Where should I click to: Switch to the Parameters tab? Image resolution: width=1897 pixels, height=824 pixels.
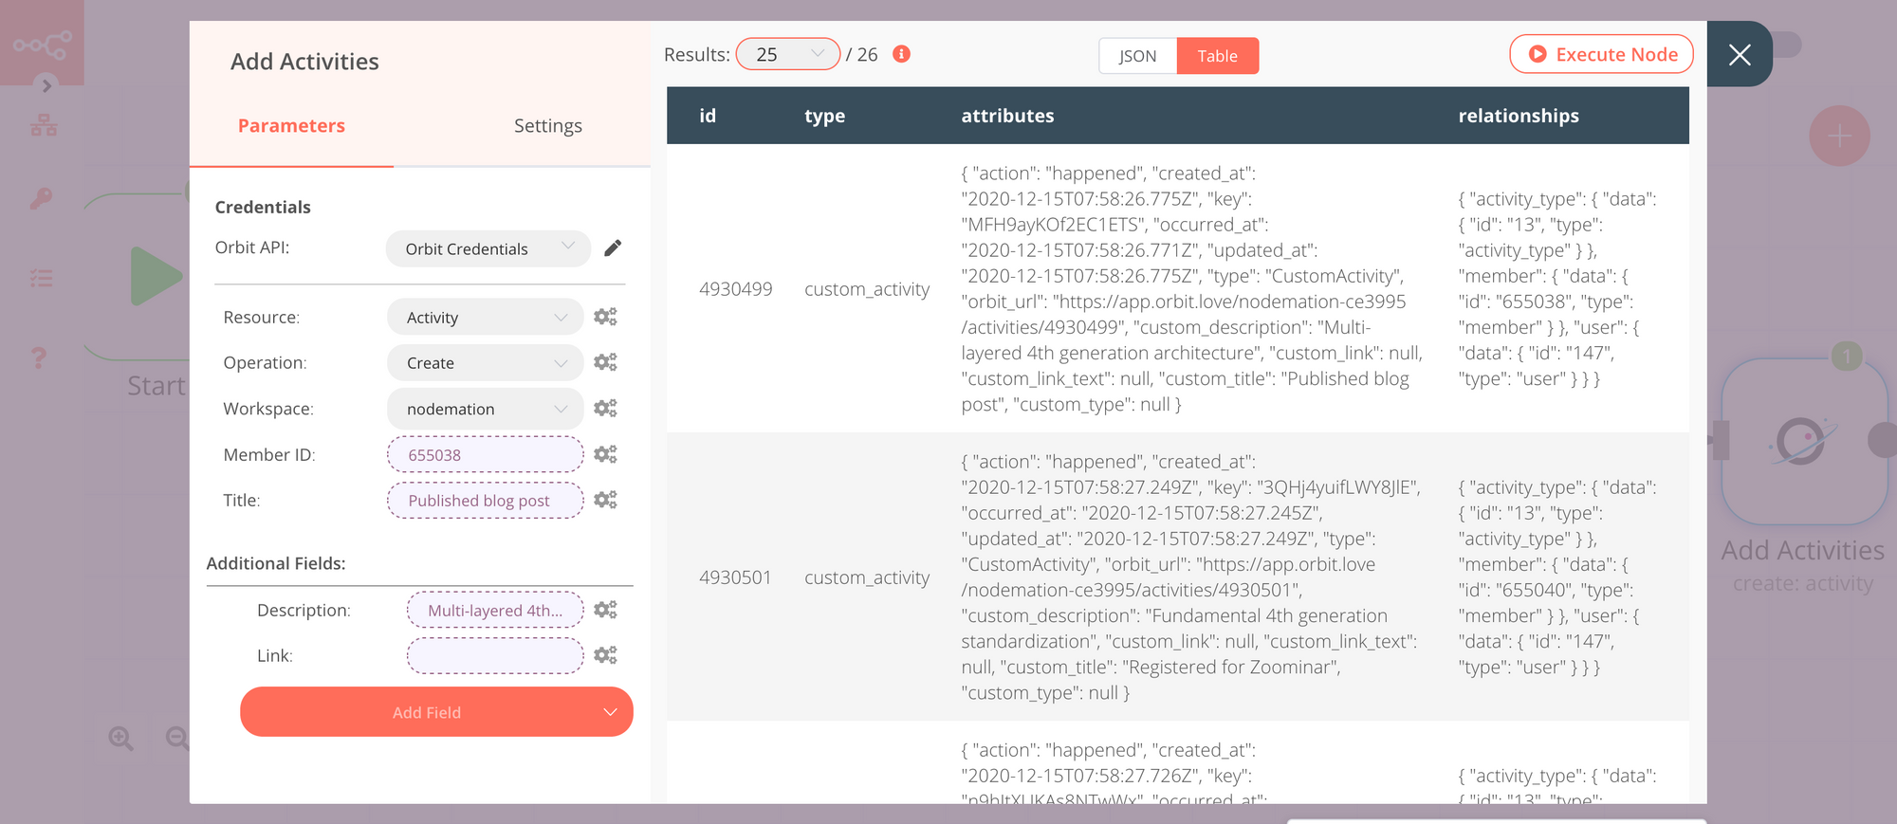[291, 126]
